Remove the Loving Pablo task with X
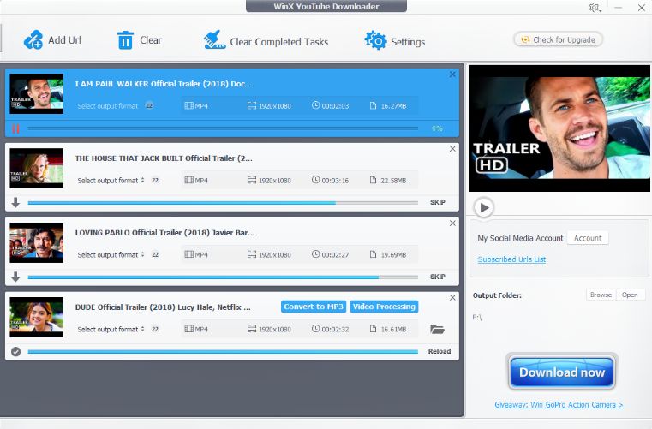 click(x=452, y=223)
